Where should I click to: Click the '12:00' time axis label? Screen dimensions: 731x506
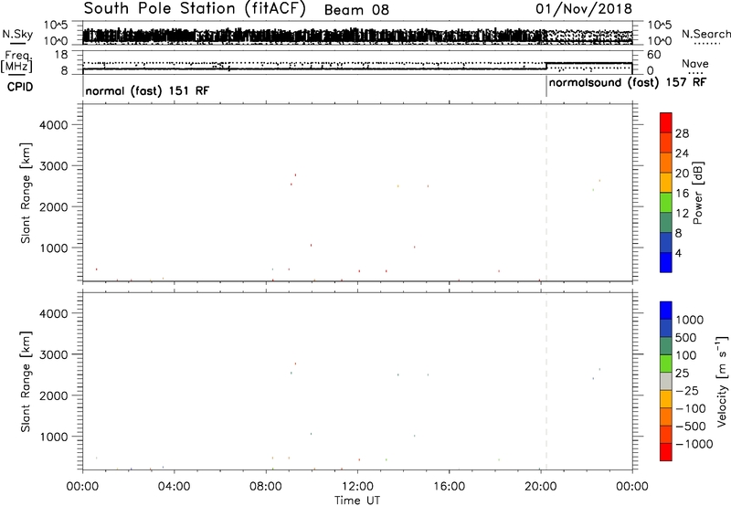357,487
